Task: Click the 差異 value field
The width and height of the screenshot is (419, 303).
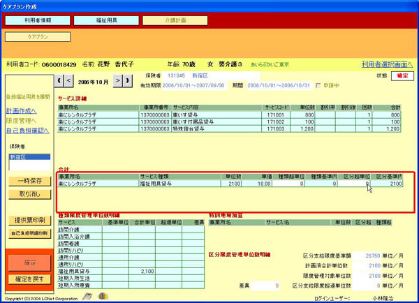Action: tap(265, 286)
